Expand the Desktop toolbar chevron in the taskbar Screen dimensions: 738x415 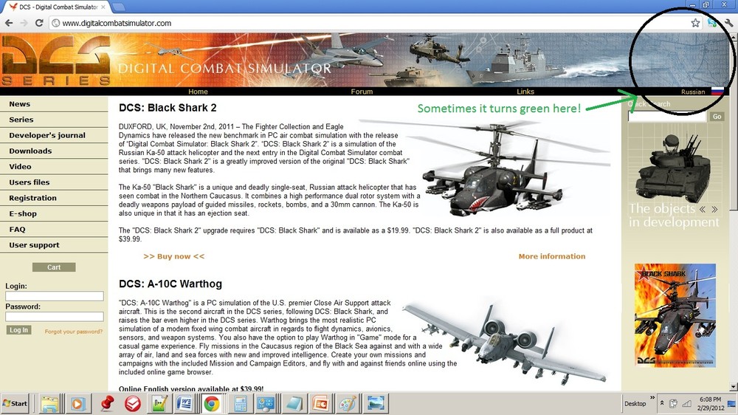coord(652,397)
